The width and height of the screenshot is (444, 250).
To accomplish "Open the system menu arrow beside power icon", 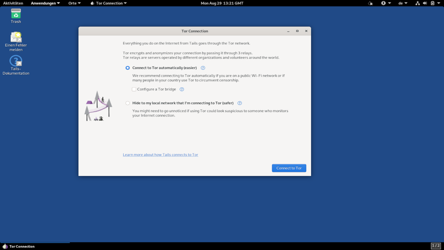I will (439, 3).
